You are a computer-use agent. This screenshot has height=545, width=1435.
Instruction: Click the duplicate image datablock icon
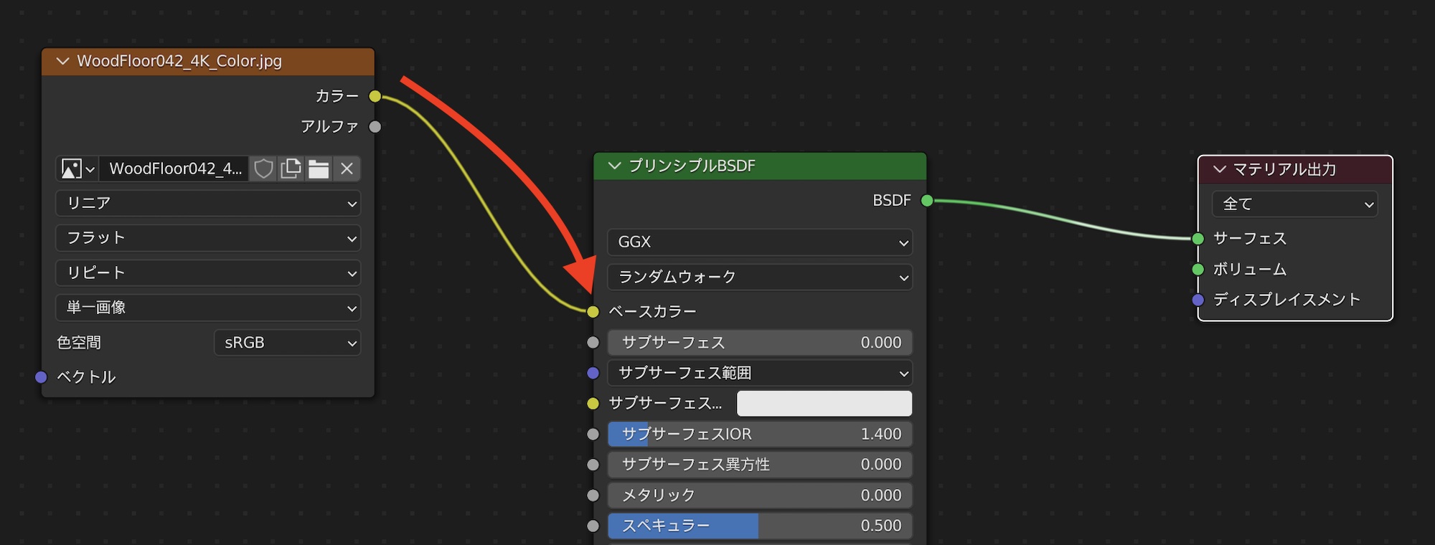pos(291,169)
